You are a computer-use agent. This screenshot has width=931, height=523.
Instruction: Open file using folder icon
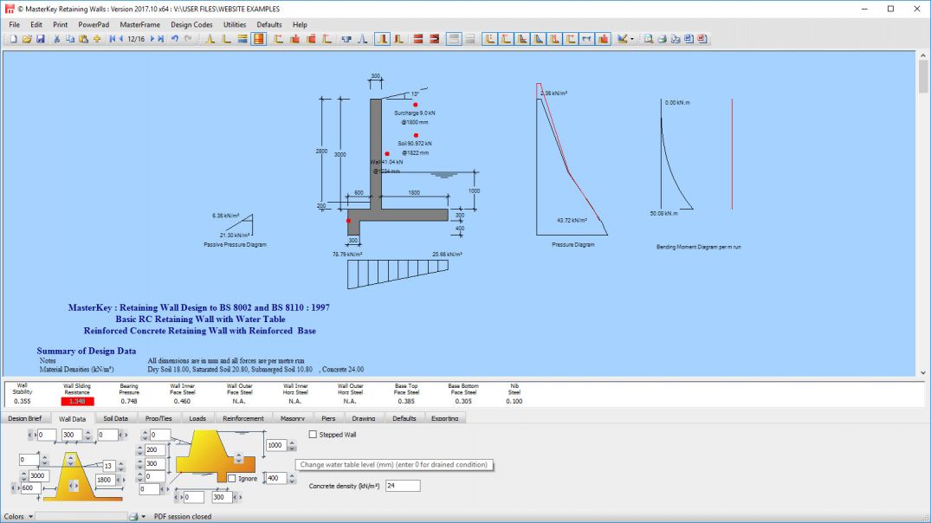(27, 39)
